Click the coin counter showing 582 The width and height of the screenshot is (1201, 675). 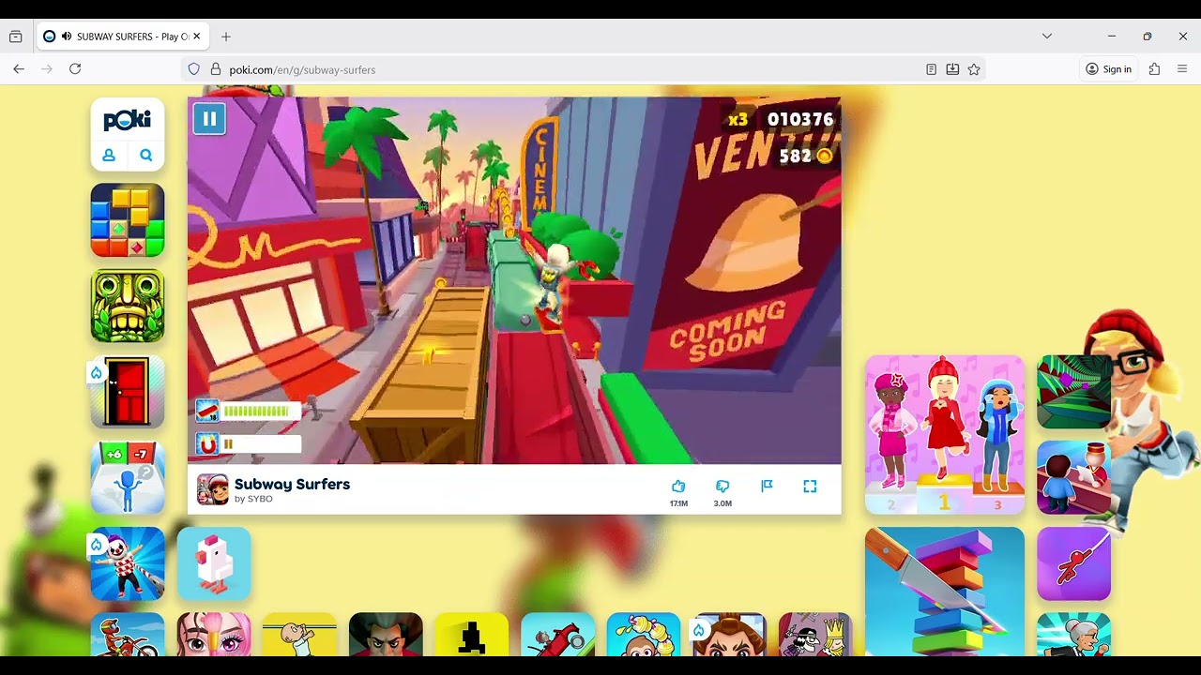(x=806, y=157)
